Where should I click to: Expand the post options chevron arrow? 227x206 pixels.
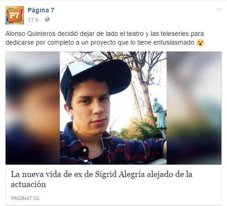click(219, 10)
